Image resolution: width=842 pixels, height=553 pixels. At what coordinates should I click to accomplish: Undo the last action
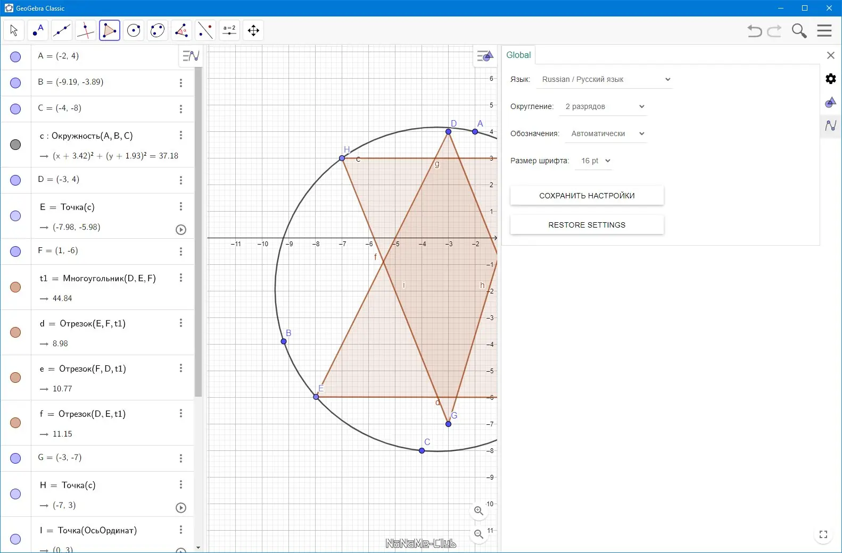[755, 31]
